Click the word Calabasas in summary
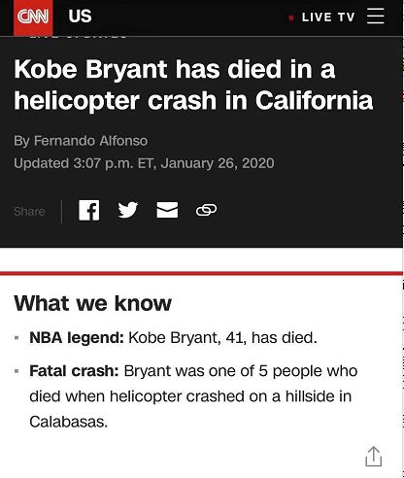This screenshot has height=478, width=404. point(68,422)
